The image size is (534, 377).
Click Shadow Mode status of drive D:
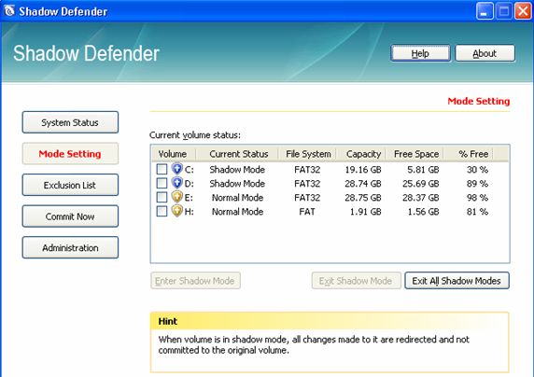(x=237, y=184)
